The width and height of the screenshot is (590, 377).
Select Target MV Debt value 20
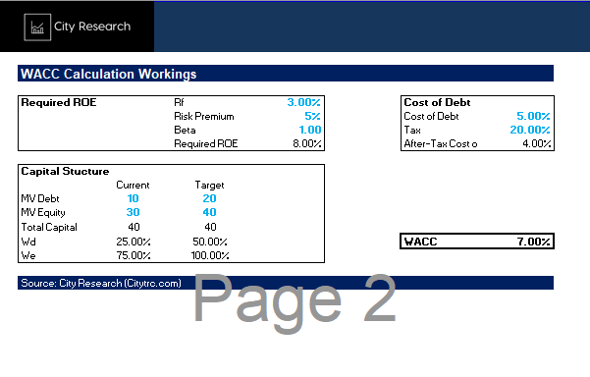pyautogui.click(x=209, y=198)
